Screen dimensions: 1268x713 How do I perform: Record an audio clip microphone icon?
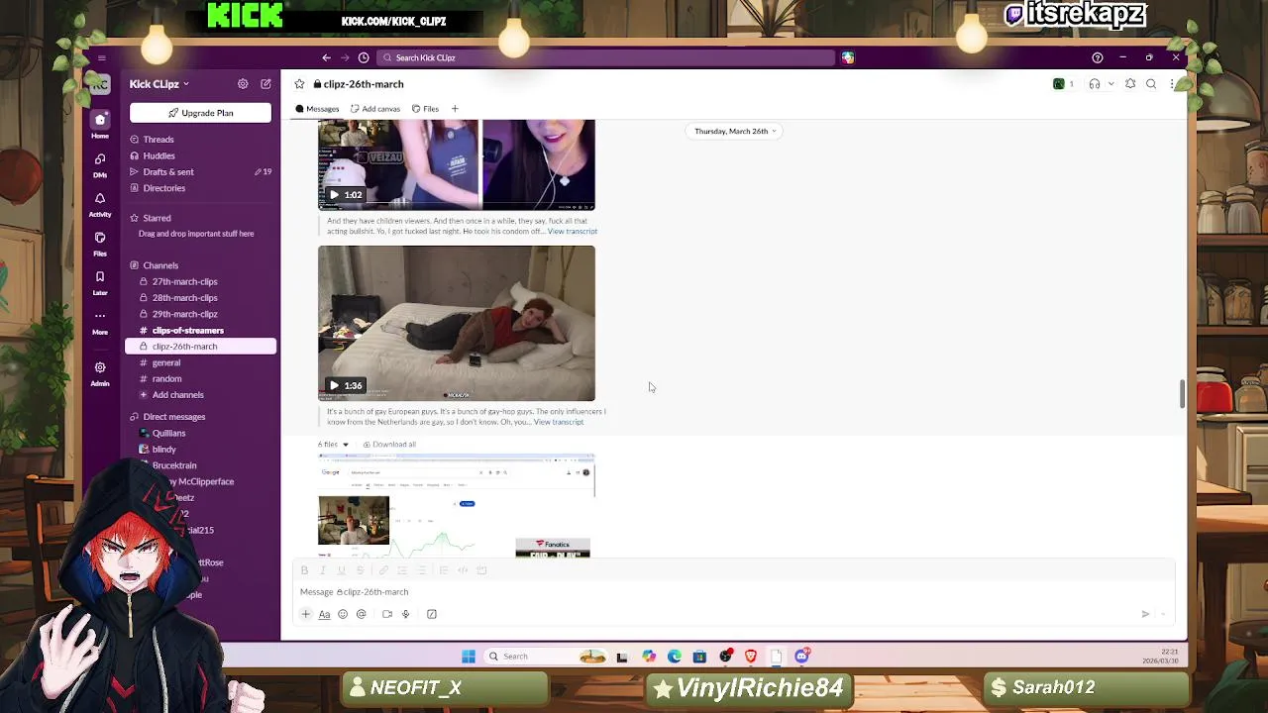(405, 614)
